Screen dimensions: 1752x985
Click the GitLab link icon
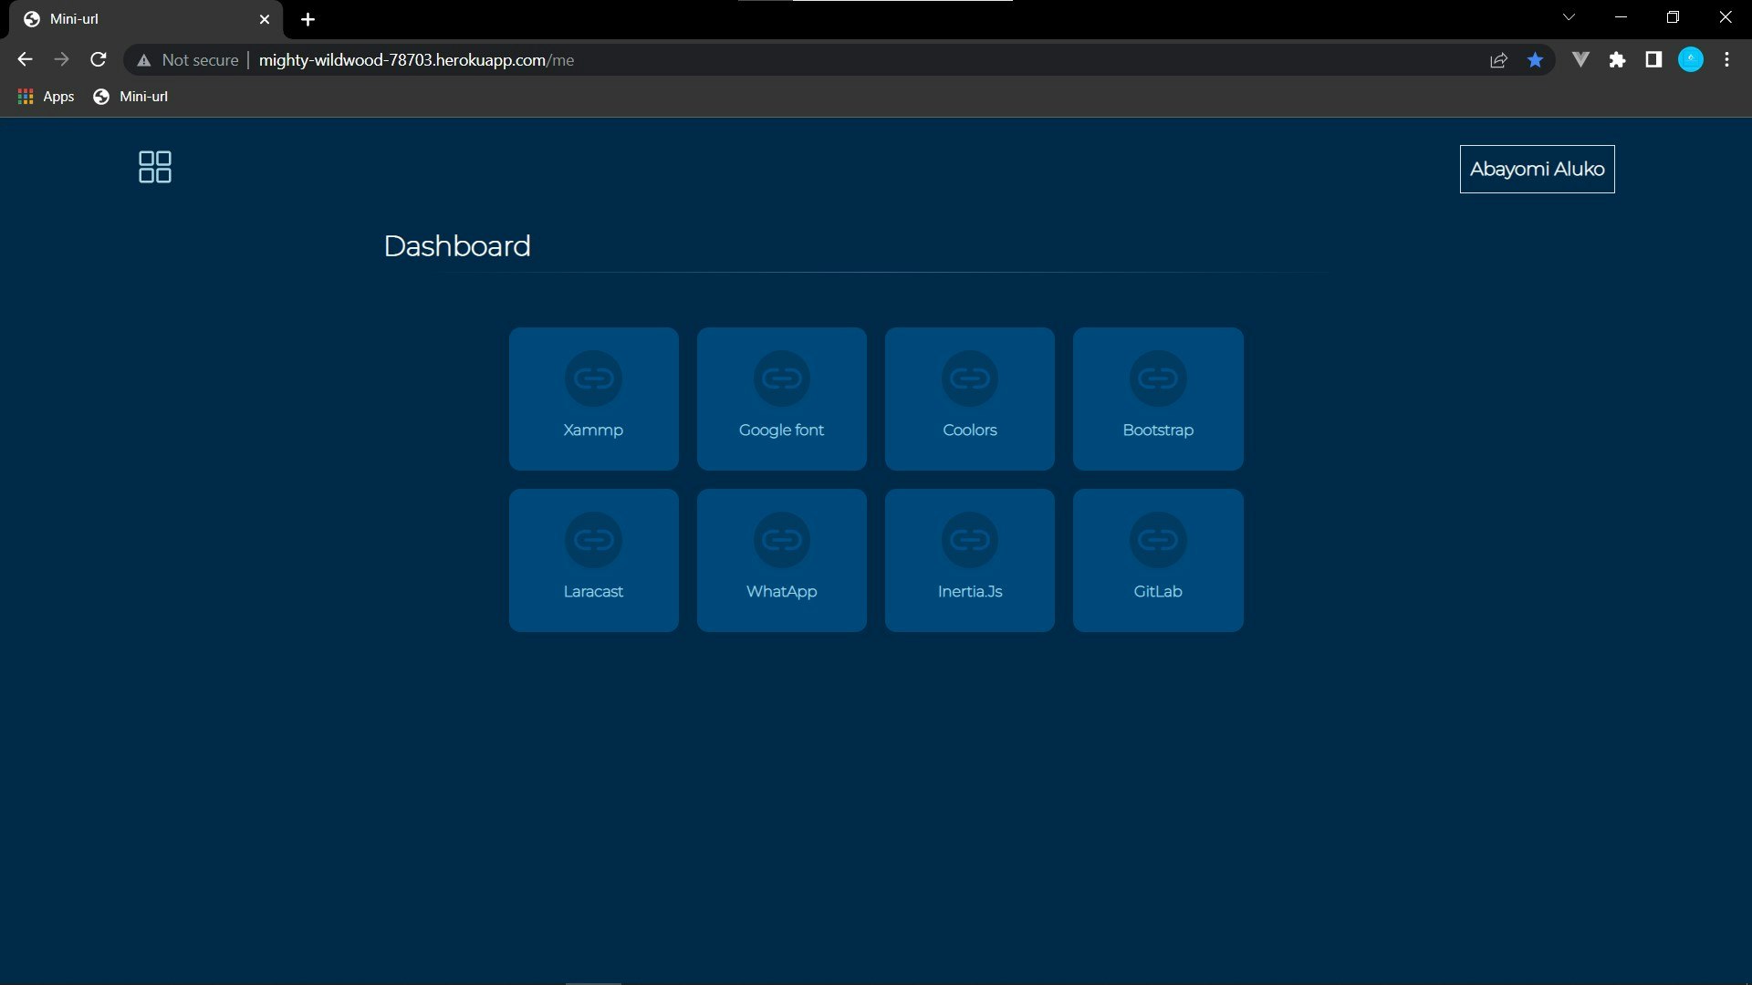pyautogui.click(x=1158, y=539)
